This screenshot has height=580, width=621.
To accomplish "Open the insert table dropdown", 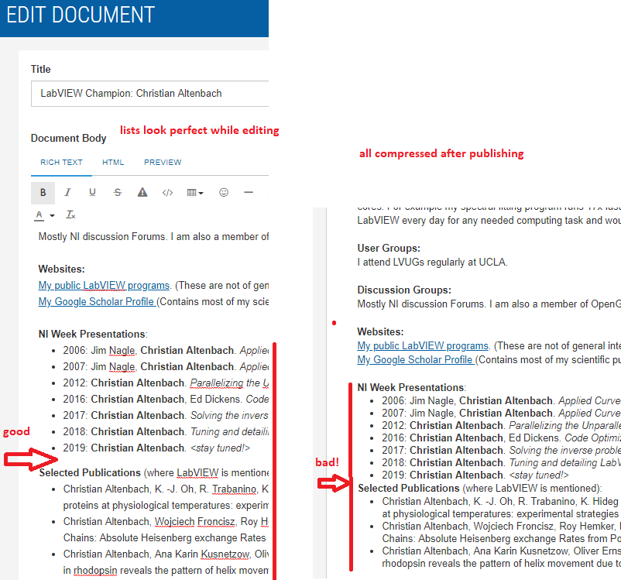I will pyautogui.click(x=195, y=193).
